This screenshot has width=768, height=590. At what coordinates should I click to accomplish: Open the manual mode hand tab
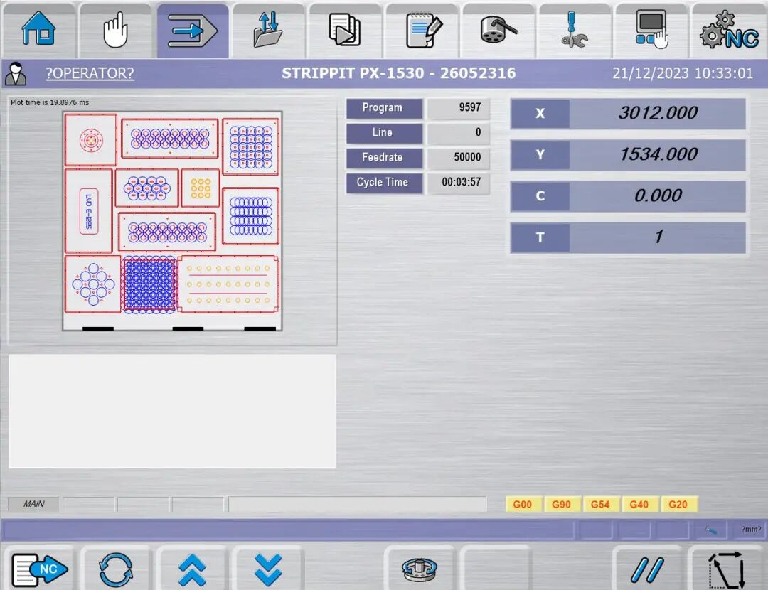115,31
